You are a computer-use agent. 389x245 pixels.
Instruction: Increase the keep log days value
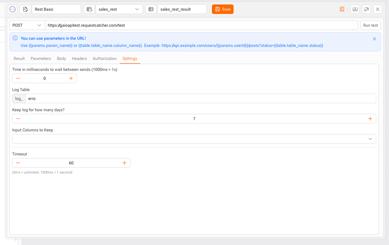coord(370,119)
